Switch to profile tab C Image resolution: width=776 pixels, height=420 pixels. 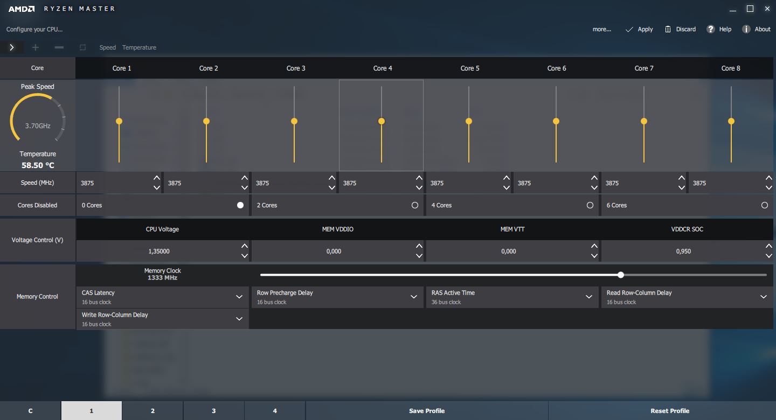[31, 411]
